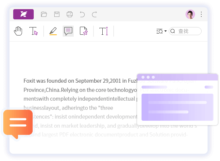This screenshot has width=220, height=161.
Task: Click the magnifier icon in search box
Action: tap(173, 31)
